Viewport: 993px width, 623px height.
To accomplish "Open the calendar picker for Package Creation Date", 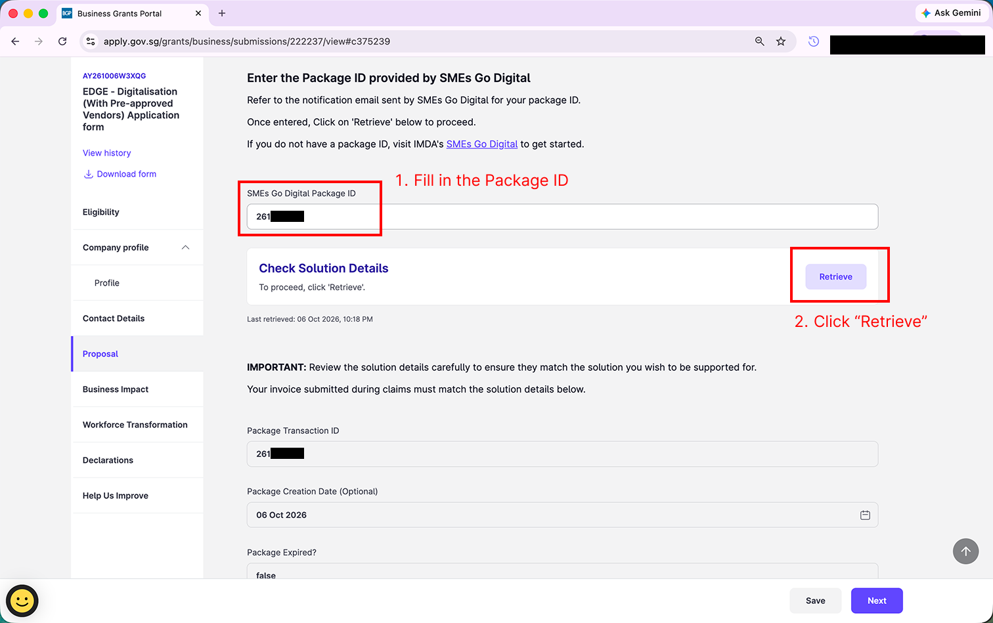I will 865,515.
